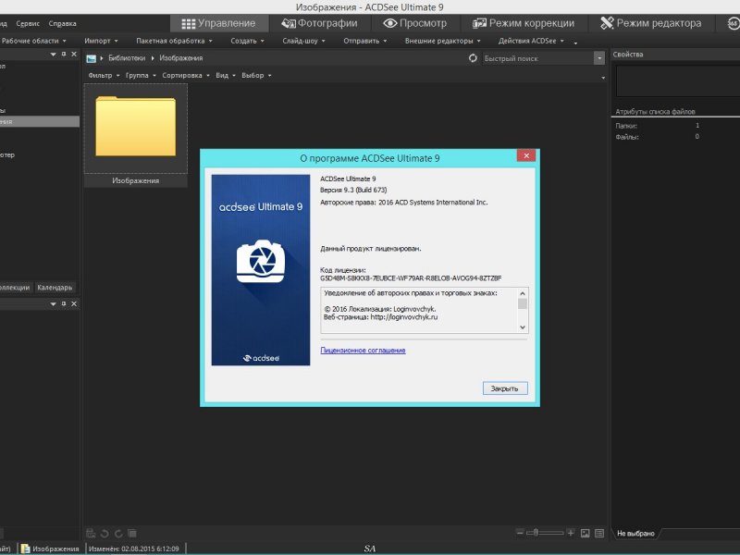
Task: Select the license code text
Action: 411,278
